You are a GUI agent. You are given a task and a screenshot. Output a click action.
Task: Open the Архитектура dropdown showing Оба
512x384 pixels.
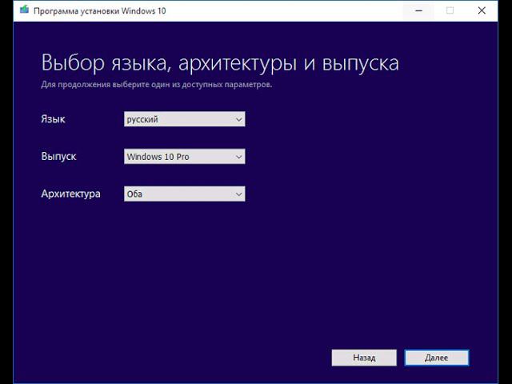(x=184, y=194)
